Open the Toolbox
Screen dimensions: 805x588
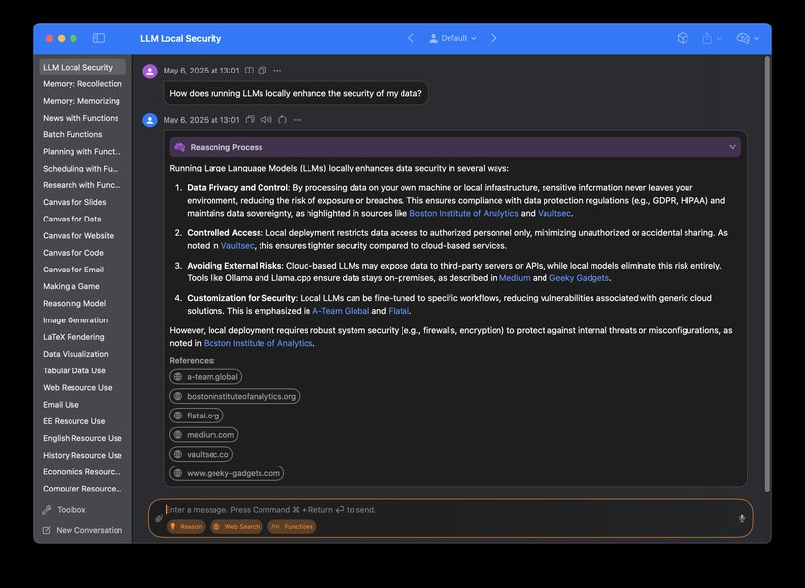[x=65, y=510]
